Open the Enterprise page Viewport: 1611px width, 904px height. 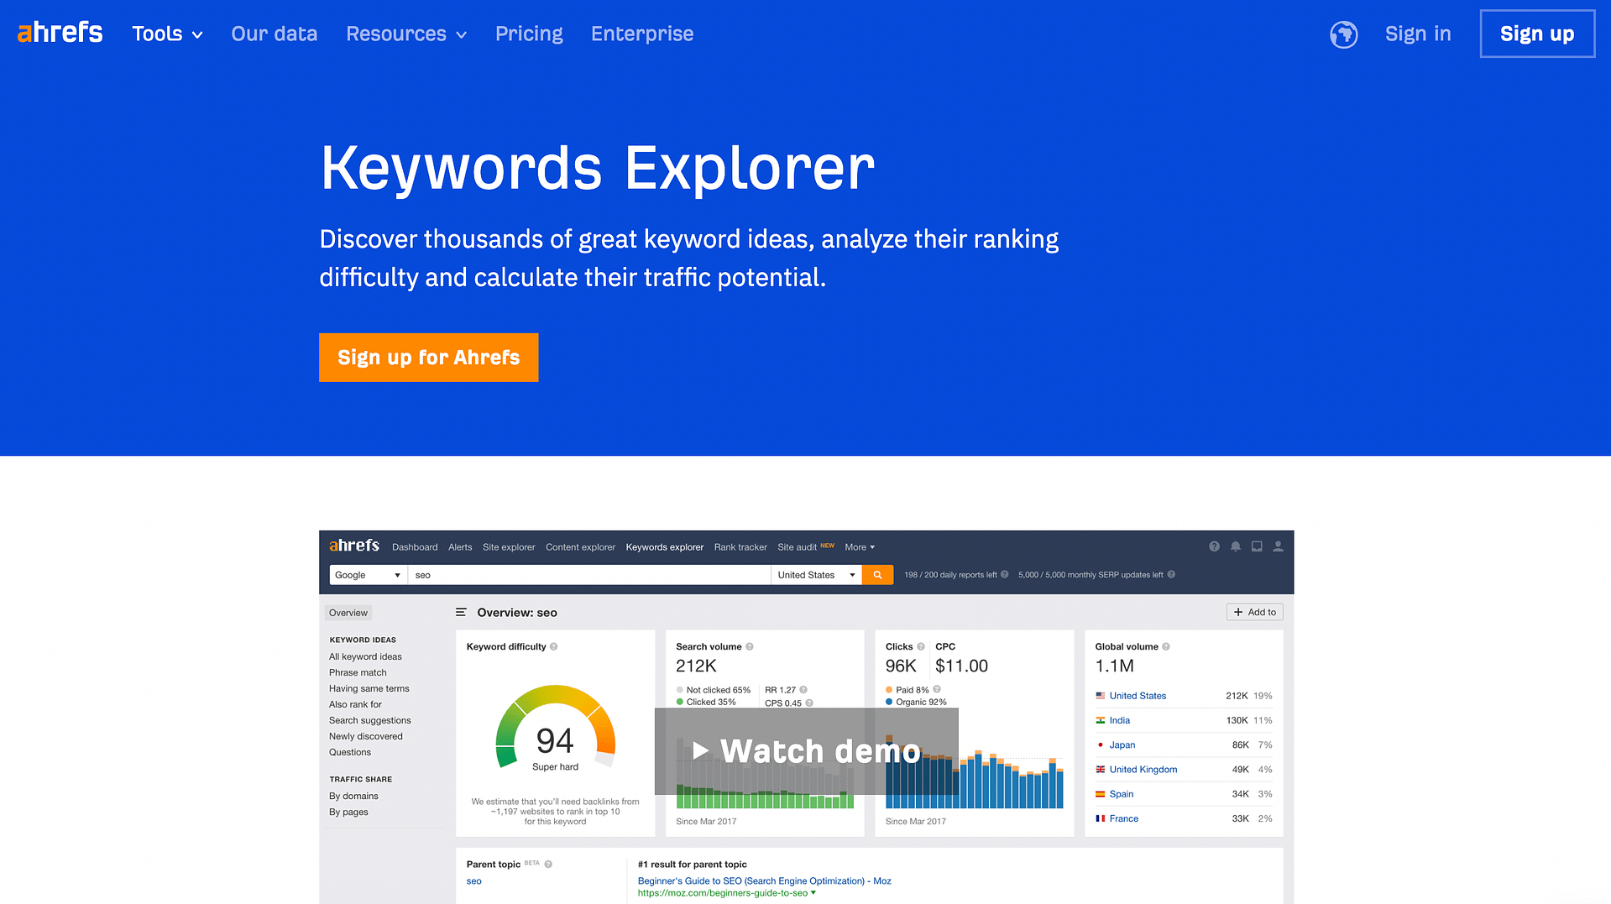(x=642, y=34)
